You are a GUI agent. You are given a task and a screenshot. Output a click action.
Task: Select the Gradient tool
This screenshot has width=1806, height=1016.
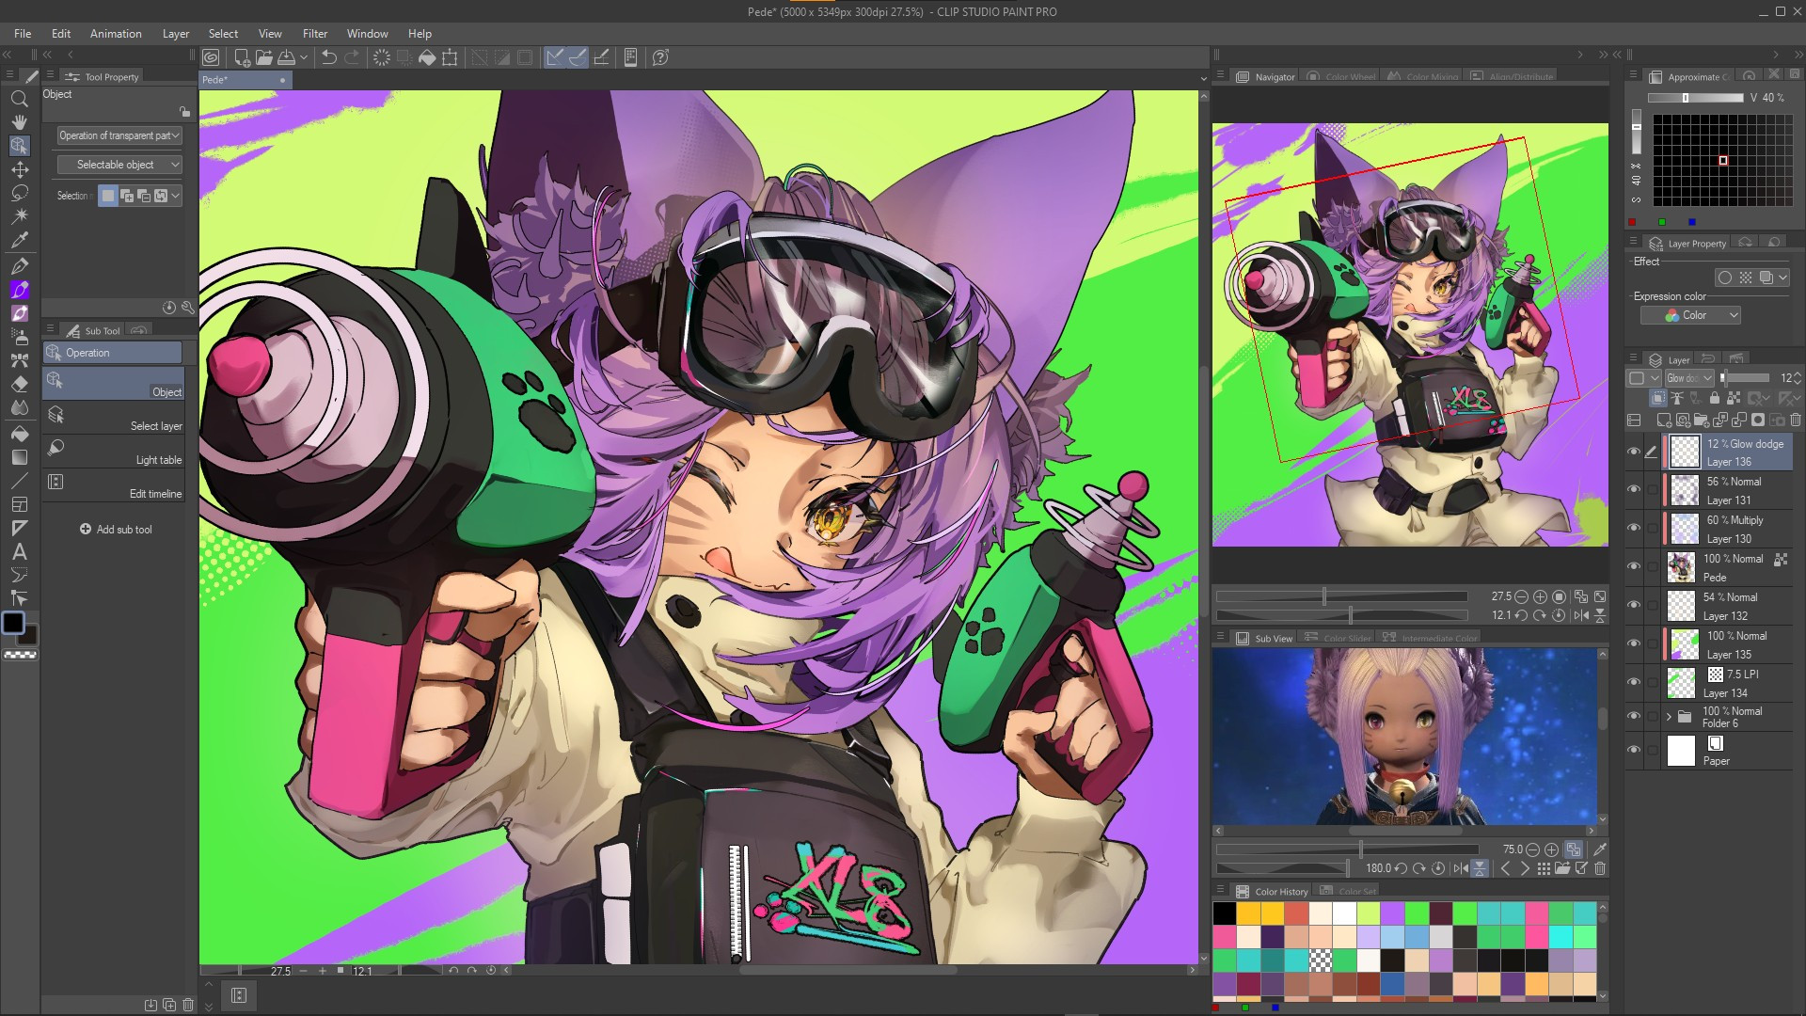point(19,457)
